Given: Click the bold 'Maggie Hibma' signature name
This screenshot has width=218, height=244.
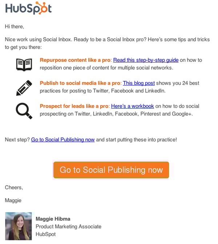Looking at the screenshot, I should 53,219.
